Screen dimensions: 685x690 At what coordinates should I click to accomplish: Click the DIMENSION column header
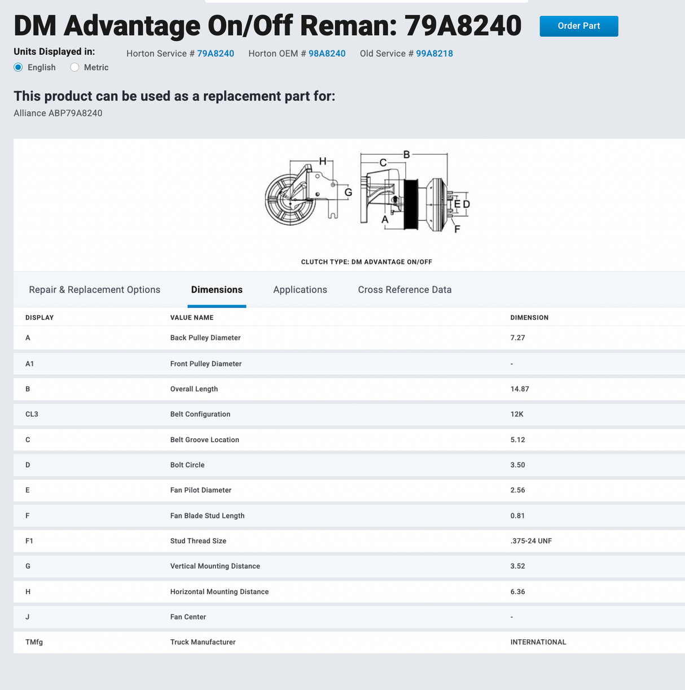(529, 318)
